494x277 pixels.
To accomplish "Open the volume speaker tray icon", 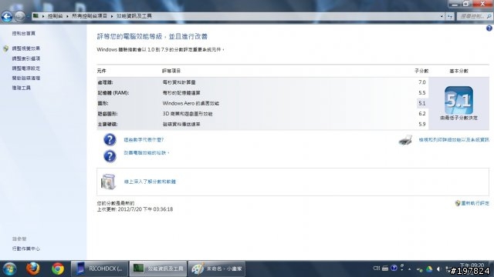I will [x=438, y=269].
